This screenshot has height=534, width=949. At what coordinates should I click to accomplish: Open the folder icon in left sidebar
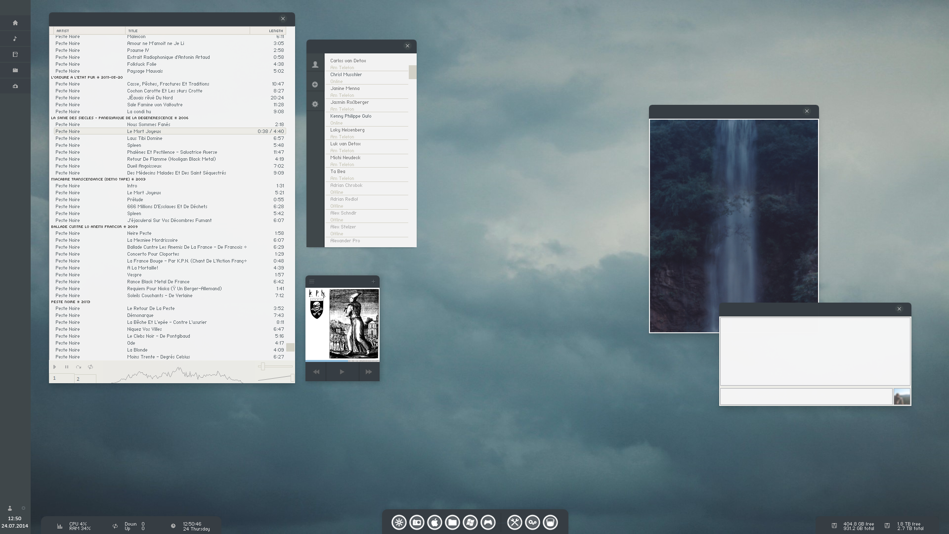coord(15,70)
